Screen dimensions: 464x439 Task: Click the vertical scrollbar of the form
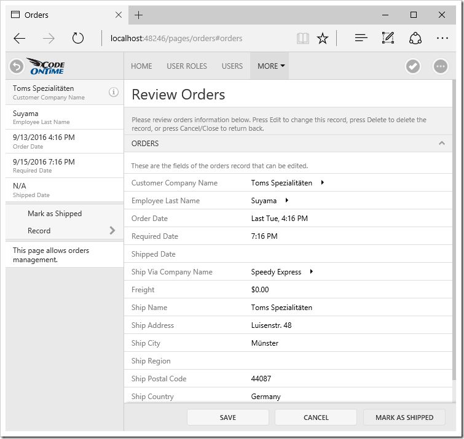pos(454,231)
